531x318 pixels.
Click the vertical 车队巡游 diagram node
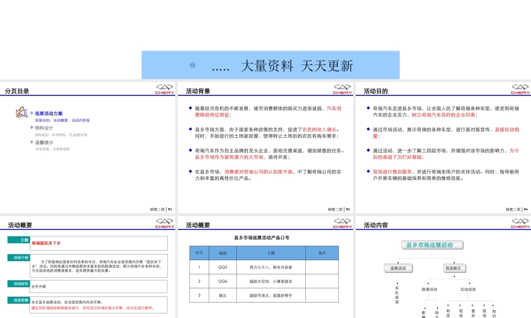397,295
